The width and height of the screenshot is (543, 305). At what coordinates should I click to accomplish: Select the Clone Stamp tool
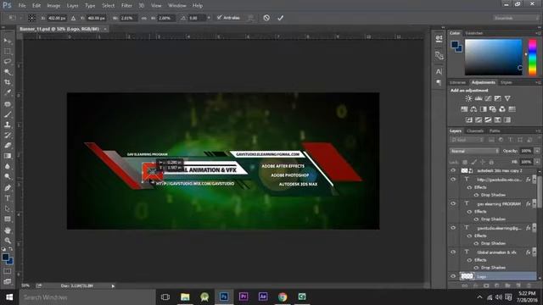pyautogui.click(x=8, y=125)
